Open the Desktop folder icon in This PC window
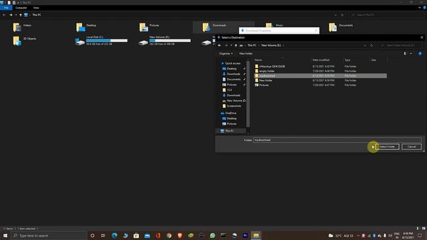Screen dimensions: 427x240 pyautogui.click(x=81, y=27)
